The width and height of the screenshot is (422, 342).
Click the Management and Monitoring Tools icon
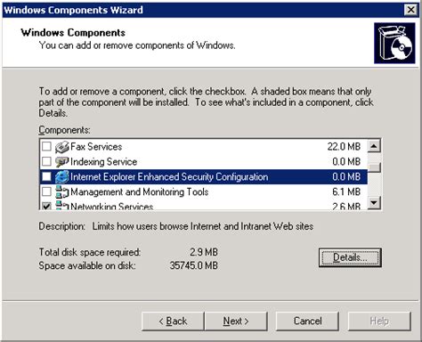pyautogui.click(x=61, y=192)
